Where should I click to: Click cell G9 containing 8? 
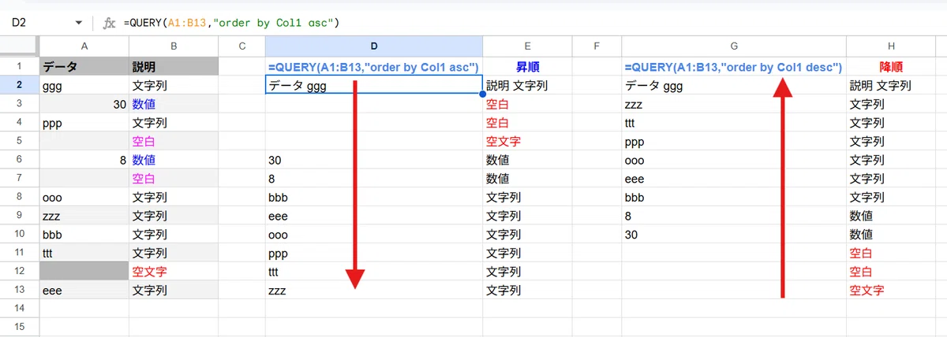(x=734, y=216)
